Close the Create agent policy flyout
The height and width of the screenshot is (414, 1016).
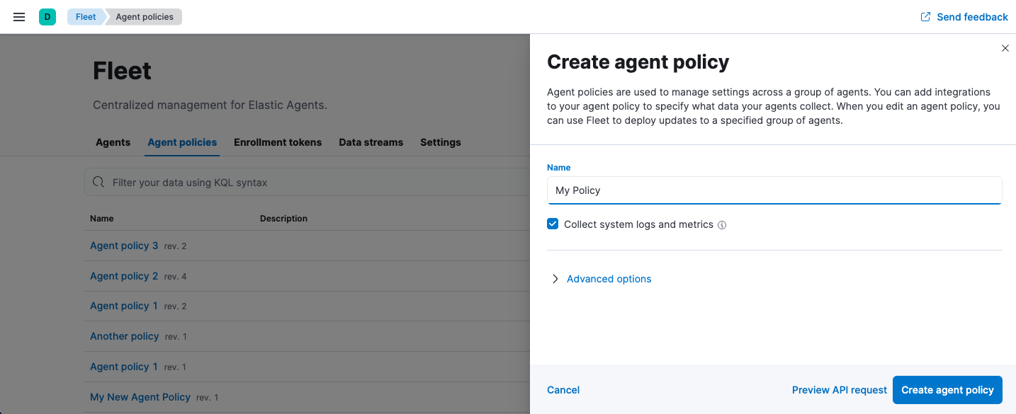point(1005,48)
